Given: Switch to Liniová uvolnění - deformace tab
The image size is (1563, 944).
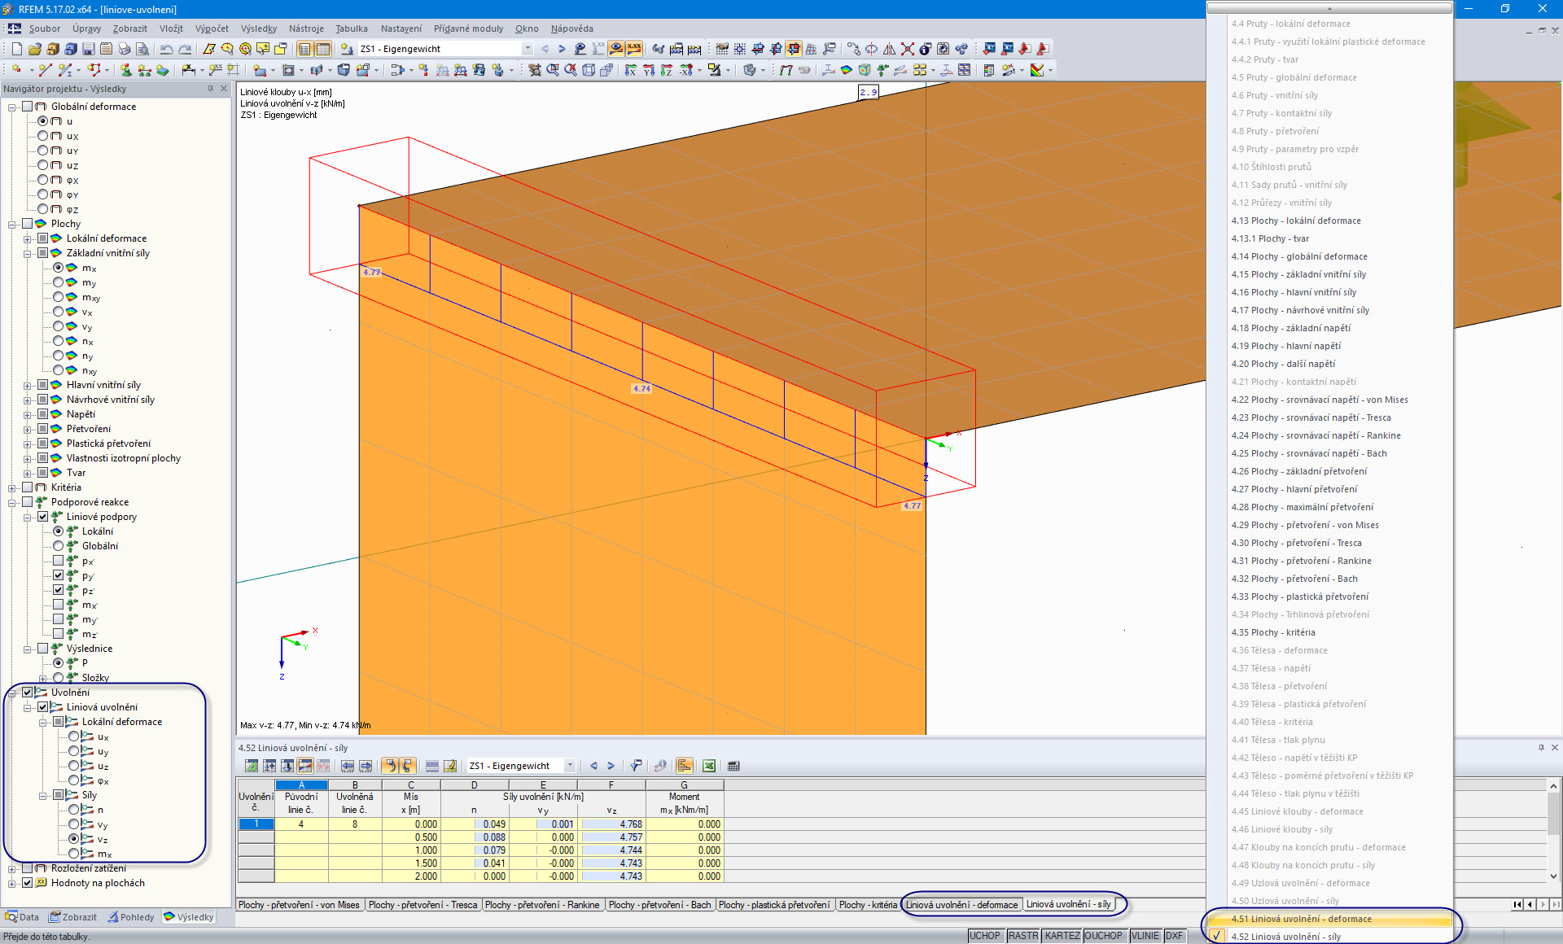Looking at the screenshot, I should [x=961, y=905].
